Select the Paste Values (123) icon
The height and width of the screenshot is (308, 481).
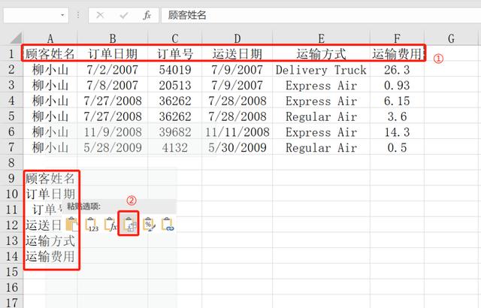click(x=92, y=224)
